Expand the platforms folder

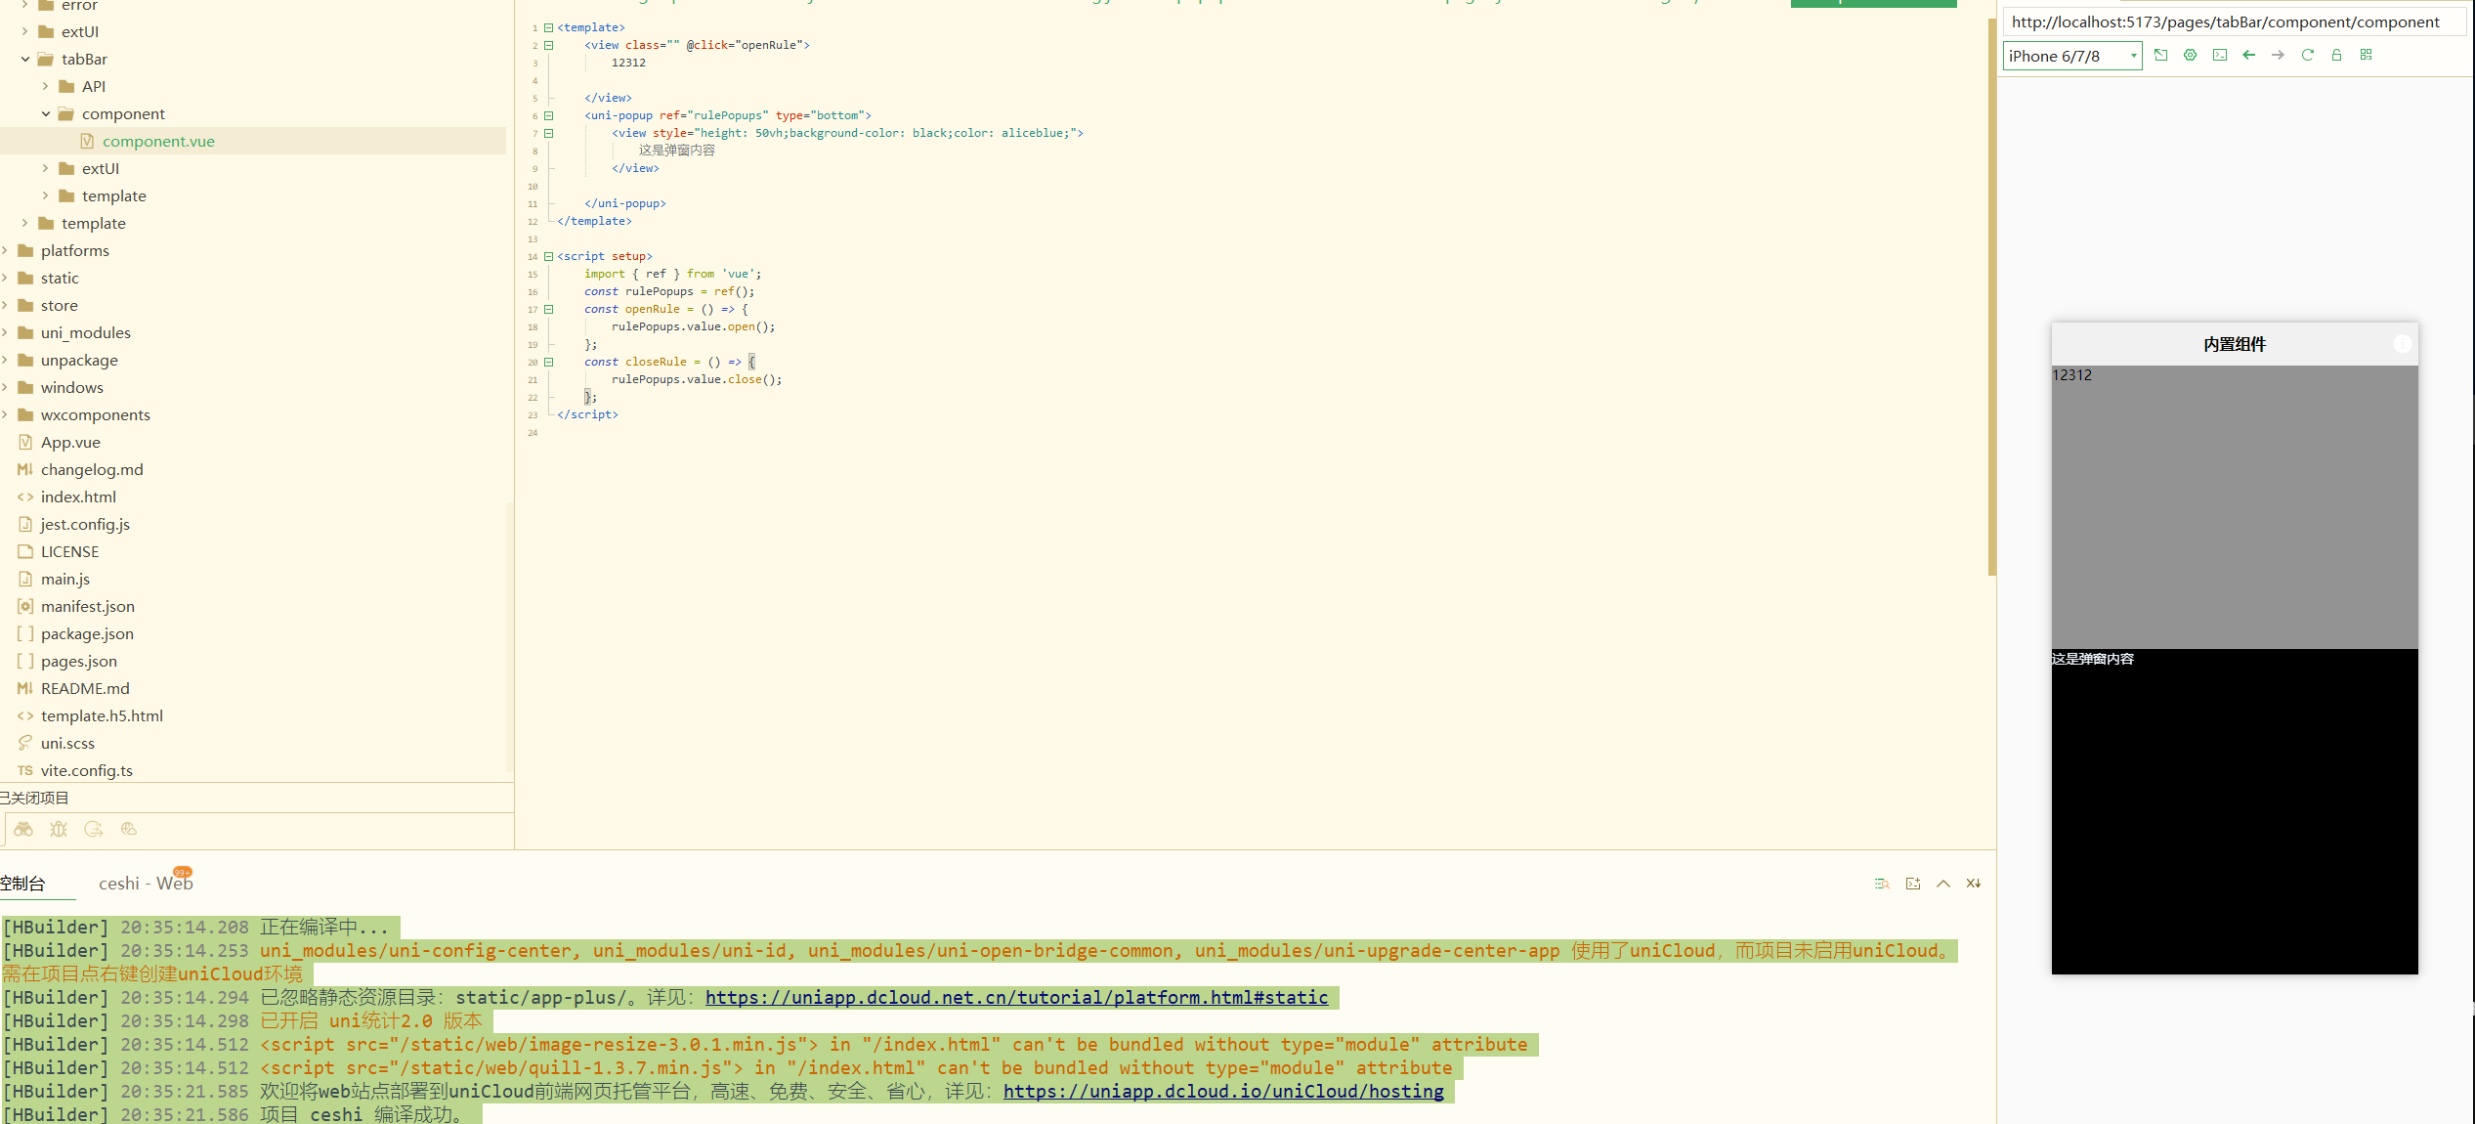(5, 251)
